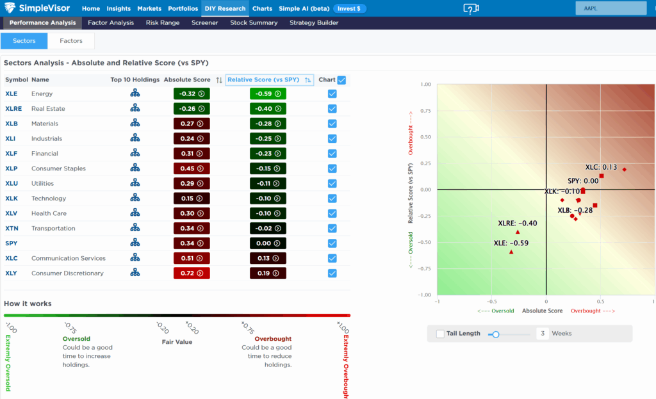Toggle chart checkbox for Consumer Discretionary XLY
Viewport: 656px width, 399px height.
[x=332, y=273]
